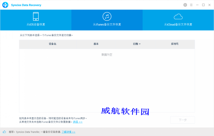Click the 序列号 column header
Screen dimensions: 214x136
click(175, 44)
